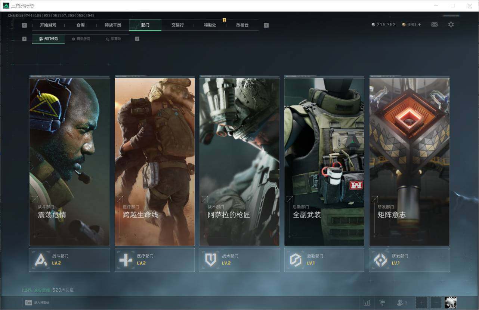Open the 跨越生命线 medical mission card

[154, 161]
